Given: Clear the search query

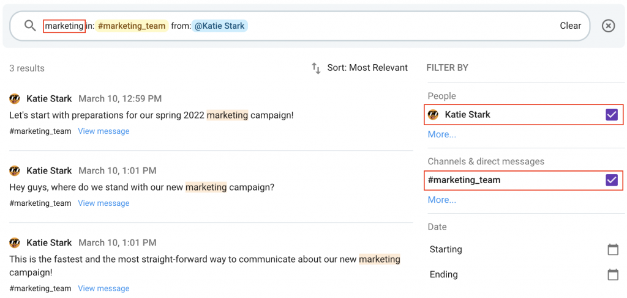Looking at the screenshot, I should (570, 26).
